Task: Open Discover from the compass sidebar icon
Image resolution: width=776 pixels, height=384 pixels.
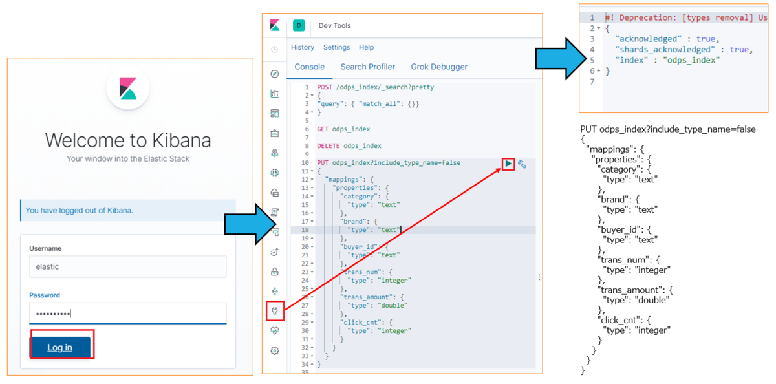Action: pyautogui.click(x=275, y=74)
